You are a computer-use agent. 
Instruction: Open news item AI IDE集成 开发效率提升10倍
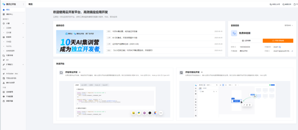pyautogui.click(x=125, y=38)
